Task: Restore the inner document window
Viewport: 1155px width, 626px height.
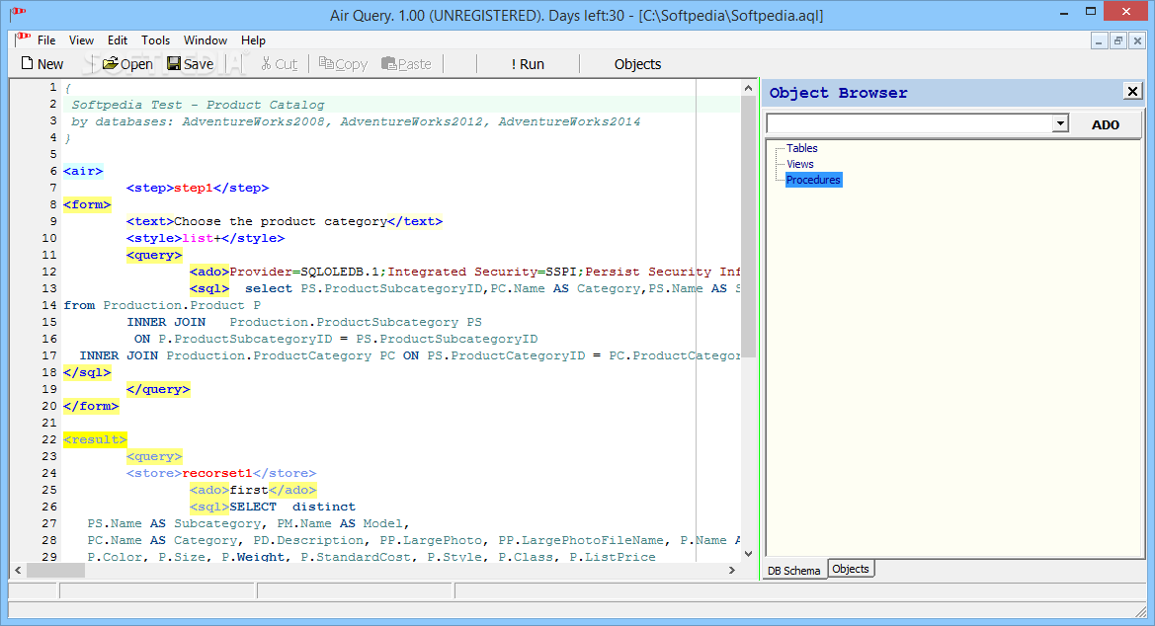Action: [x=1118, y=41]
